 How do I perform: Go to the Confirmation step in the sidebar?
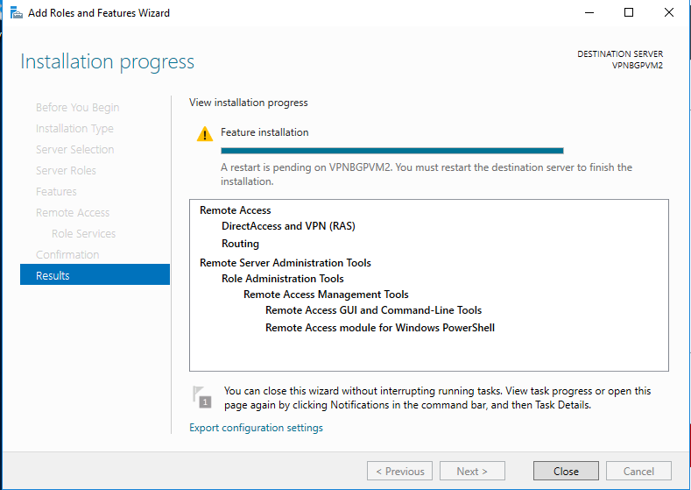click(x=67, y=254)
